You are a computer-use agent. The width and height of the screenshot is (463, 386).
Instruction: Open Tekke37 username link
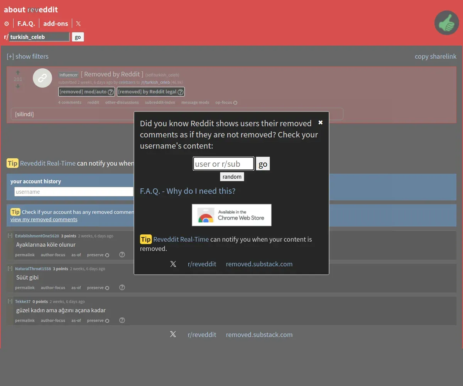click(x=23, y=301)
